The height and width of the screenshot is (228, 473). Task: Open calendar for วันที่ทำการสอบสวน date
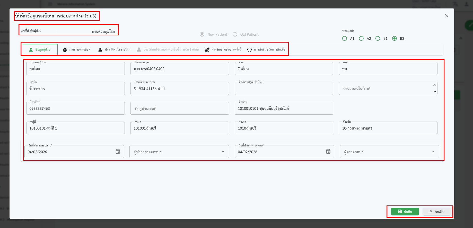118,152
